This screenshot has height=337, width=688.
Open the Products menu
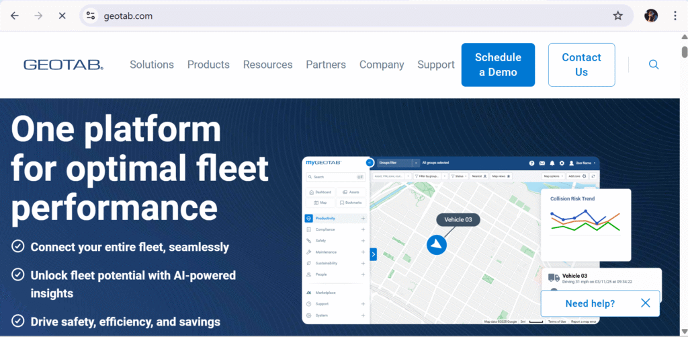(x=208, y=65)
